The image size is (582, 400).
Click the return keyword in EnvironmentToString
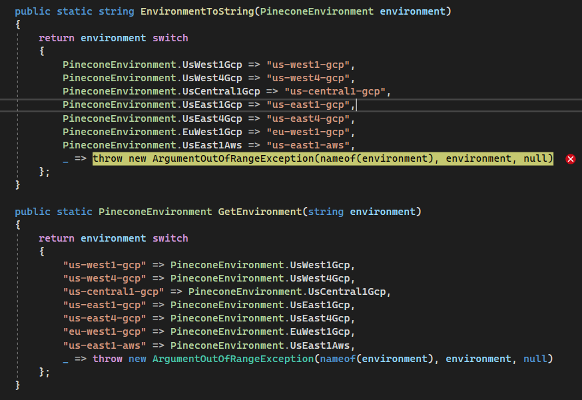(57, 38)
